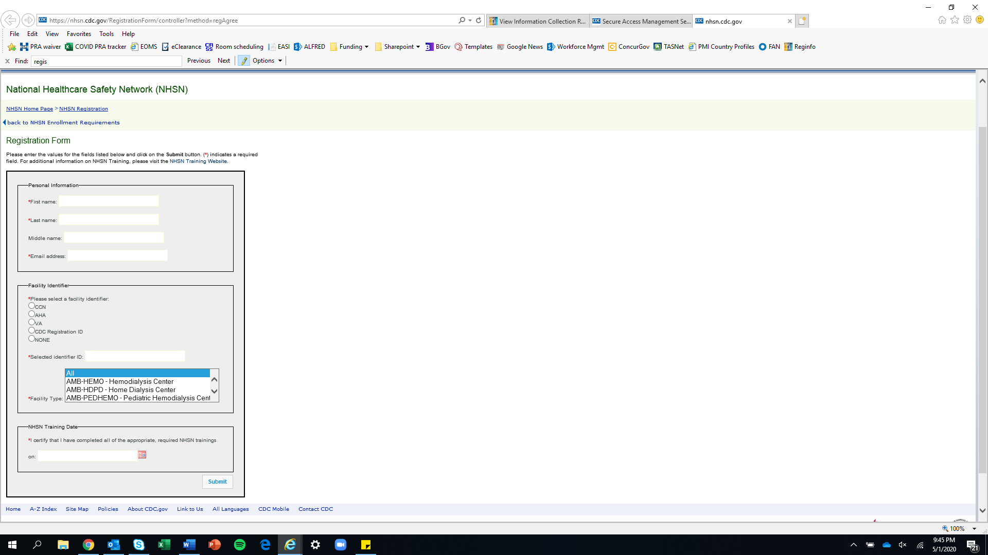Select the CDC Registration ID option
This screenshot has height=555, width=988.
click(32, 330)
